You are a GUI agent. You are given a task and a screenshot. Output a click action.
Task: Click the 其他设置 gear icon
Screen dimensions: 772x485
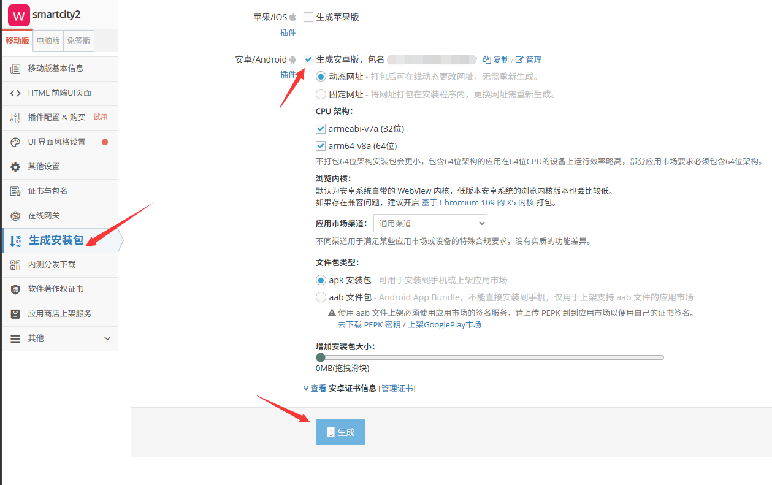click(15, 167)
